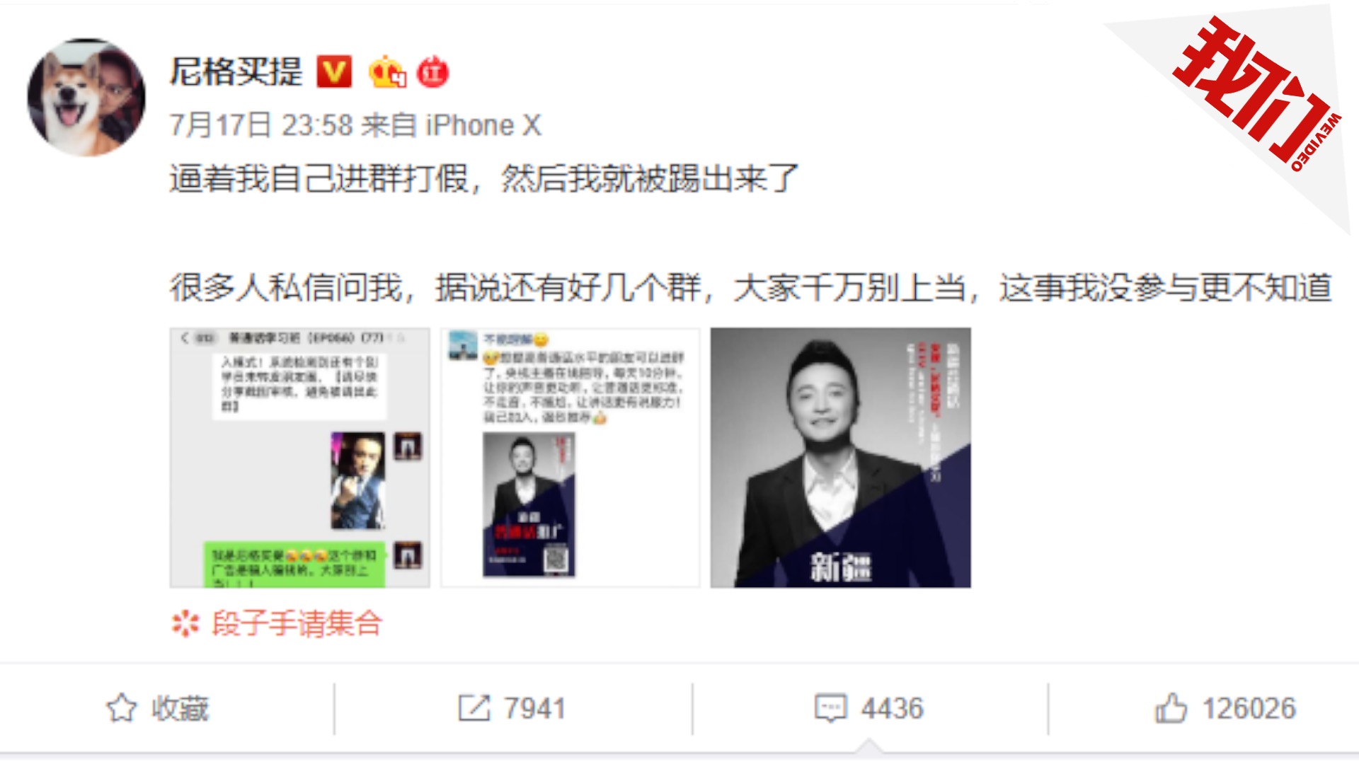1359x764 pixels.
Task: Click the comment bubble icon
Action: pyautogui.click(x=830, y=708)
